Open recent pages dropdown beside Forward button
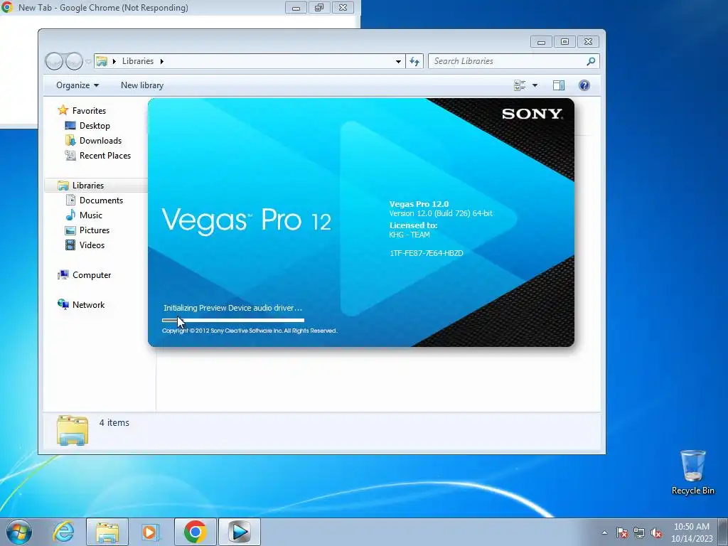Viewport: 728px width, 546px height. click(88, 62)
